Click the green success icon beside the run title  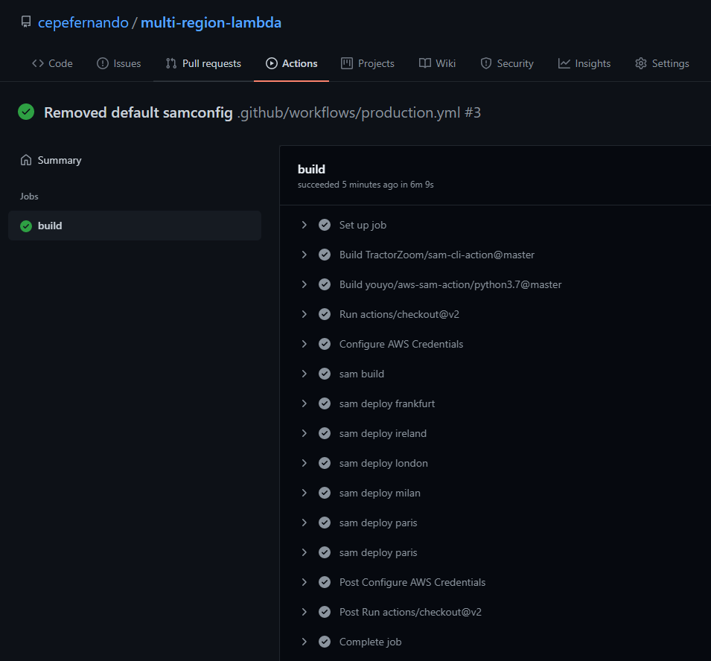pyautogui.click(x=26, y=112)
